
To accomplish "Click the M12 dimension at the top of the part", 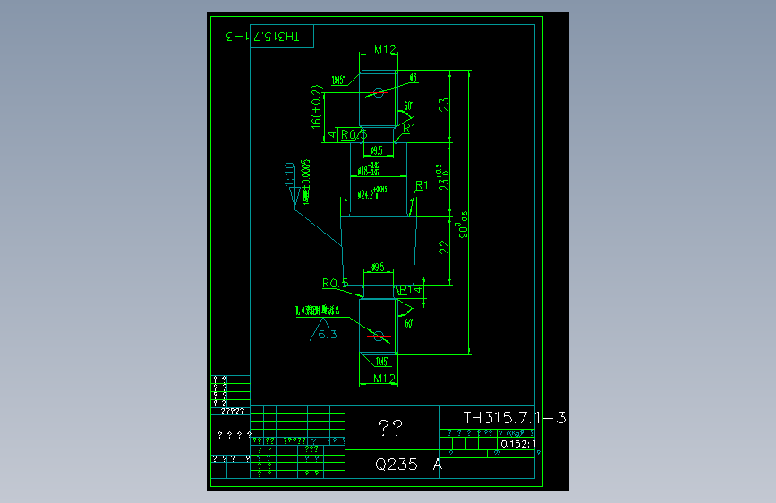I will (385, 49).
